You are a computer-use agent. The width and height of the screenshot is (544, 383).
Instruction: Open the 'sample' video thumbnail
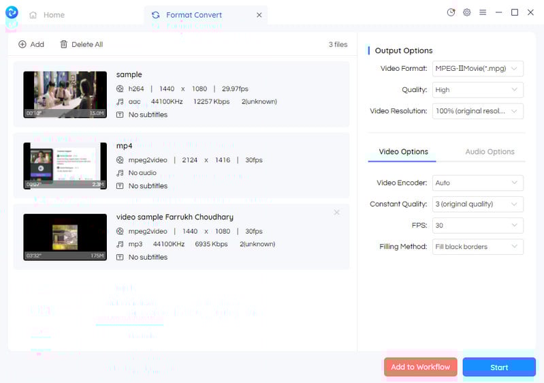click(65, 95)
